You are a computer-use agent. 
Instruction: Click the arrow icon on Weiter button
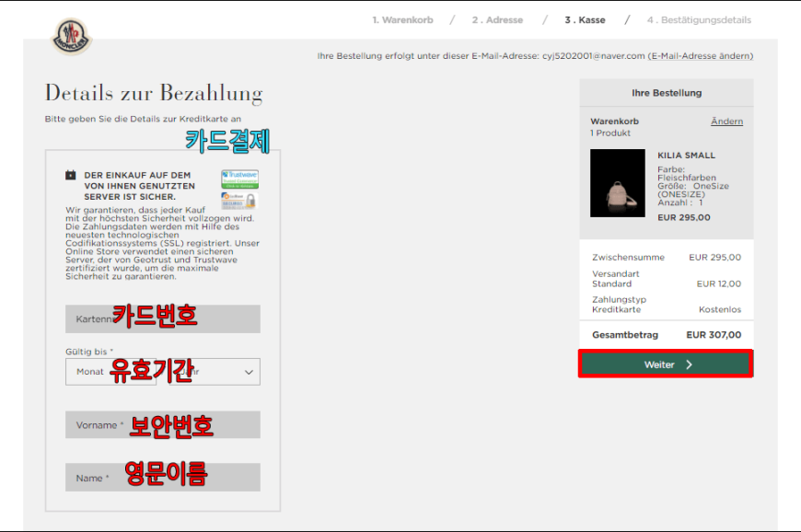tap(689, 364)
